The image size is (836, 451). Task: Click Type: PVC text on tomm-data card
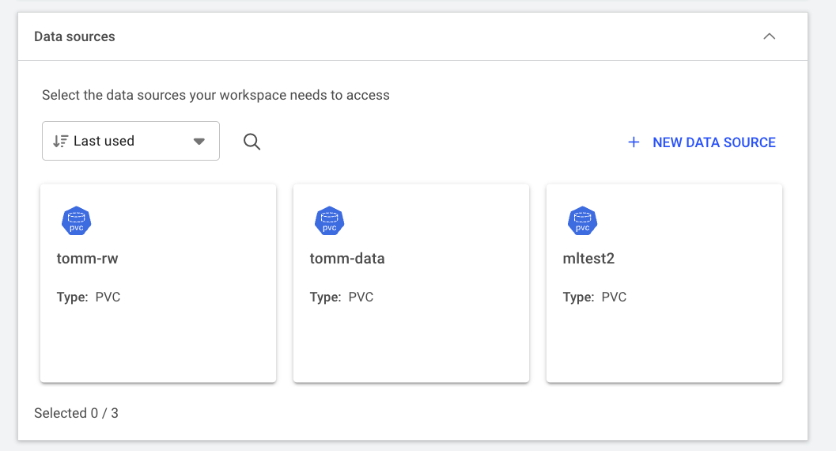[342, 298]
